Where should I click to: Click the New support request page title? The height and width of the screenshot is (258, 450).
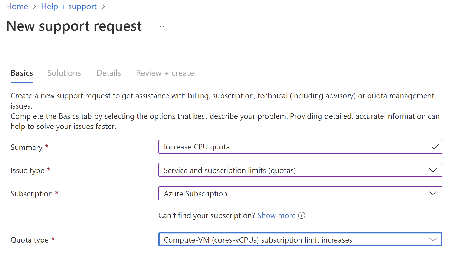pyautogui.click(x=74, y=26)
